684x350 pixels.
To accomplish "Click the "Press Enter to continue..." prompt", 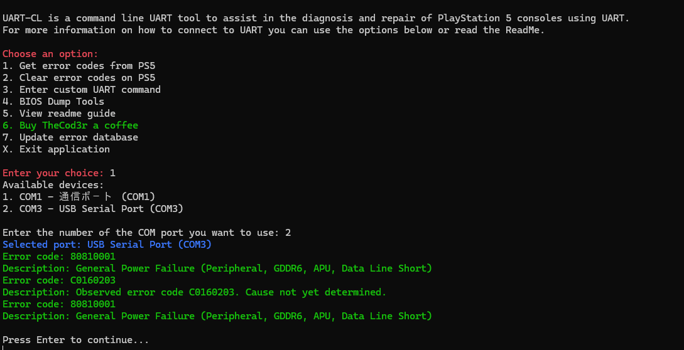I will click(x=76, y=340).
